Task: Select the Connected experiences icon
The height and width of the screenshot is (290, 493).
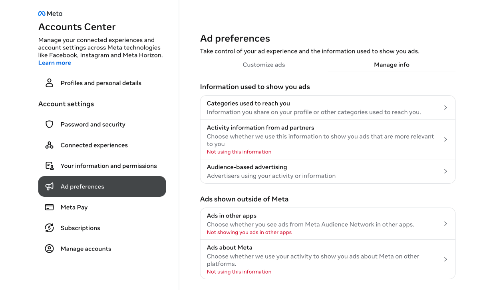Action: tap(49, 145)
